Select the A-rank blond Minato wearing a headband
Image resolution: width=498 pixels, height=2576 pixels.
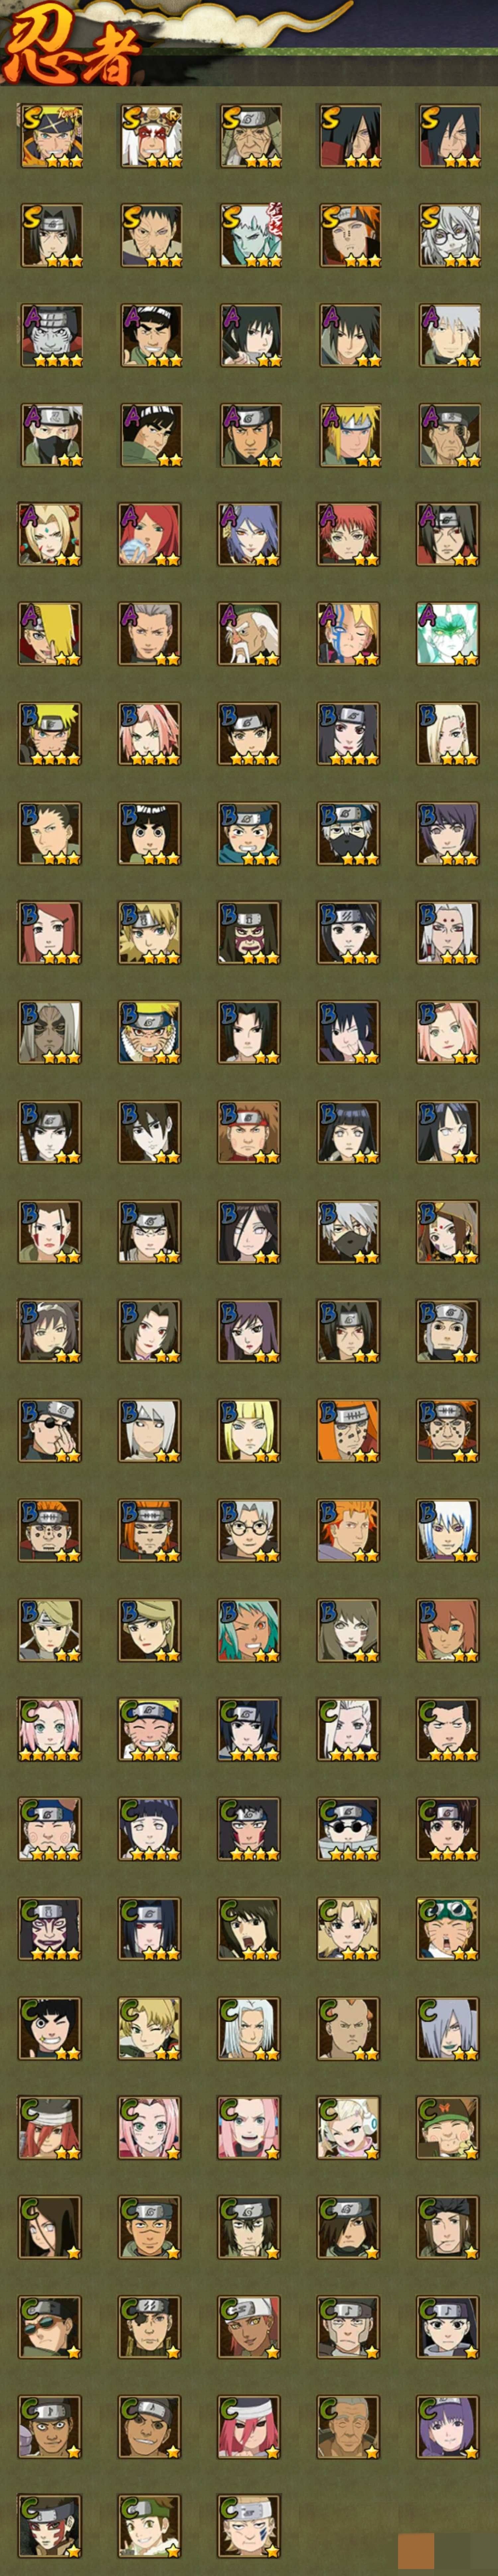[x=349, y=435]
